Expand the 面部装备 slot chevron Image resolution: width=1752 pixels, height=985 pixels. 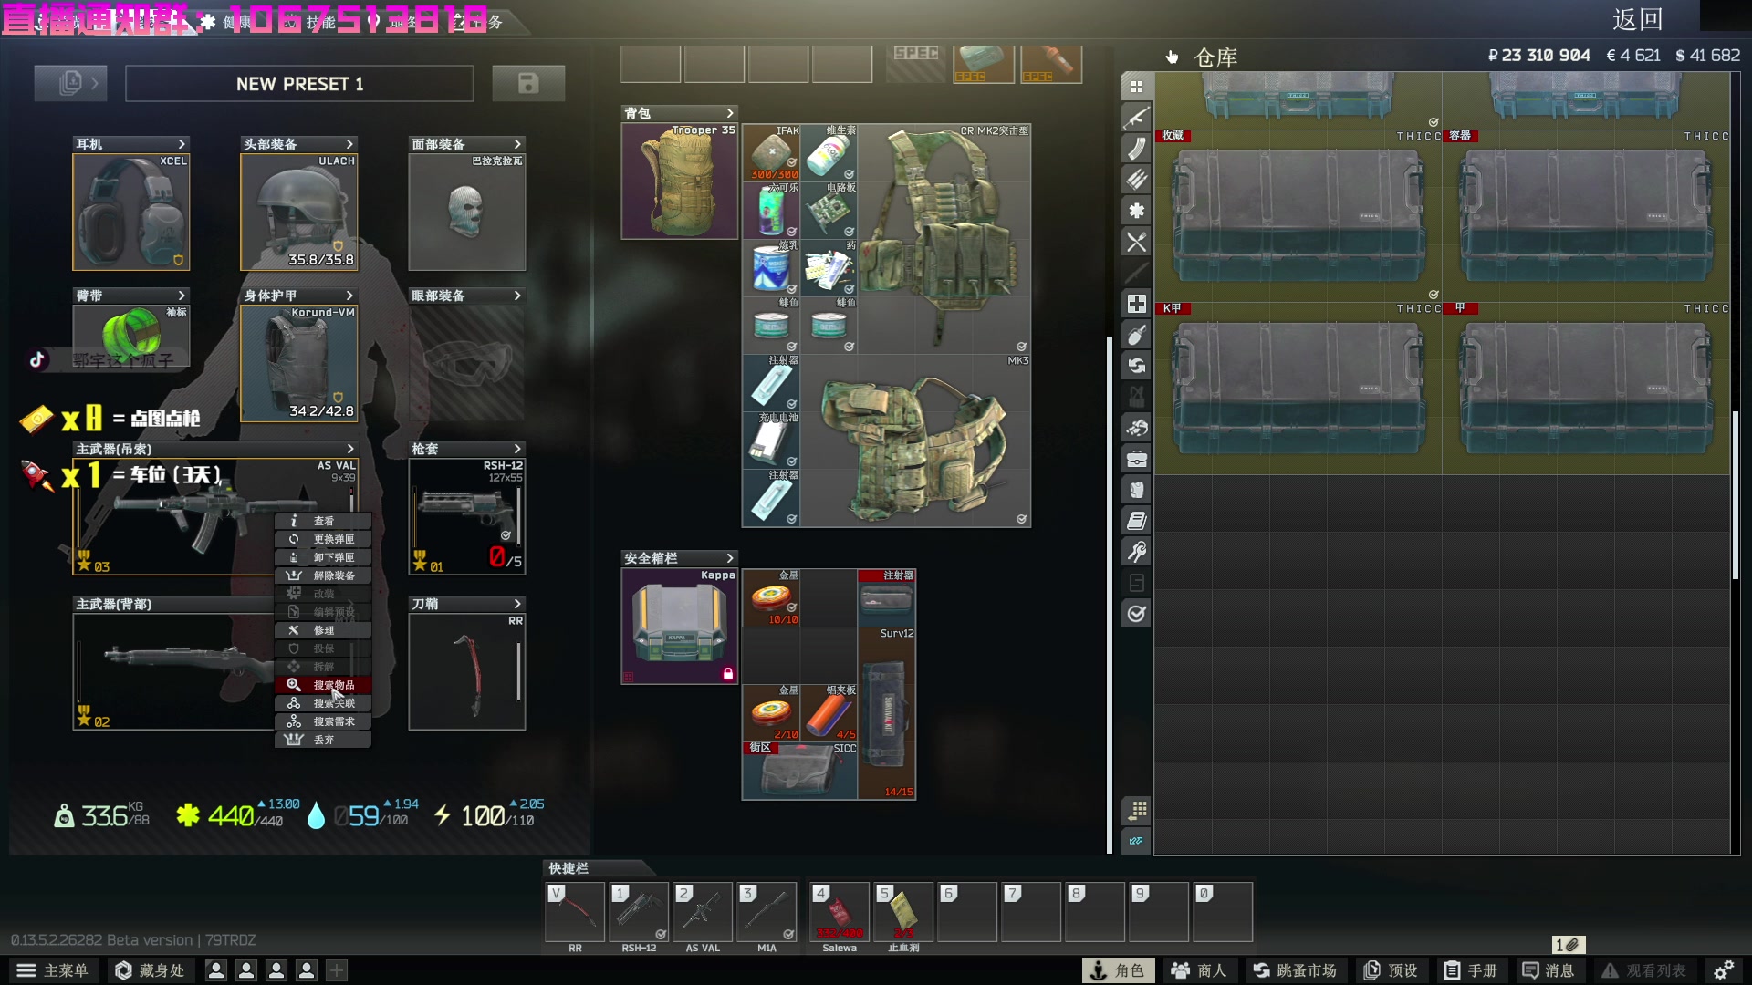click(x=517, y=144)
